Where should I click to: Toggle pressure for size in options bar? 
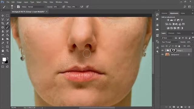point(87,7)
